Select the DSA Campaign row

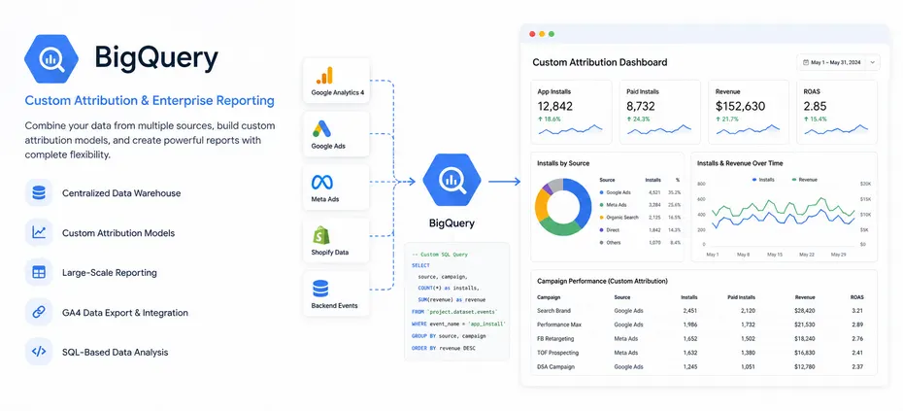click(704, 366)
